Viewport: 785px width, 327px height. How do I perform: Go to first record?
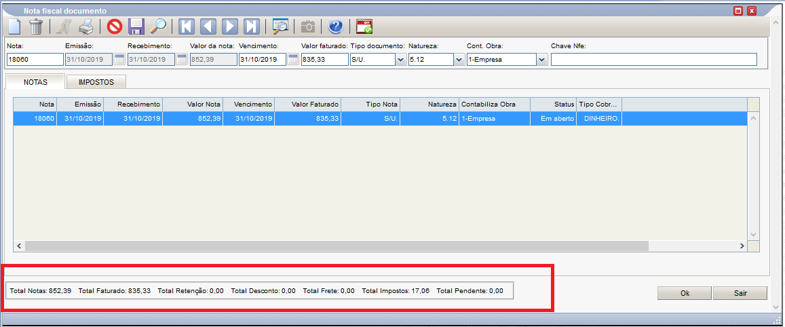(x=186, y=26)
